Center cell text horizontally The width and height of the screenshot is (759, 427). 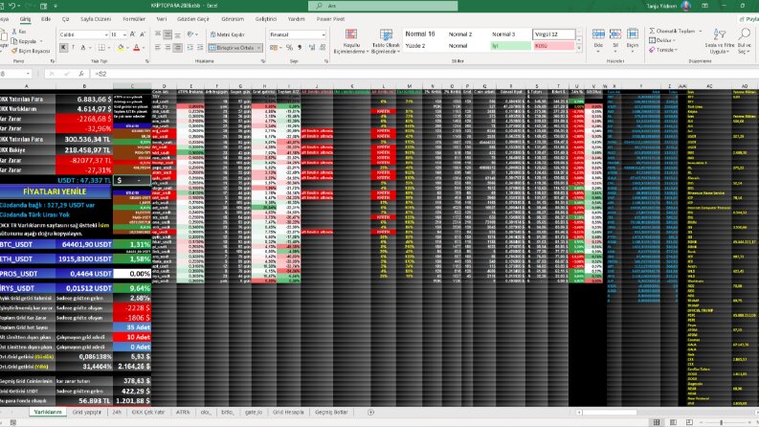(167, 48)
